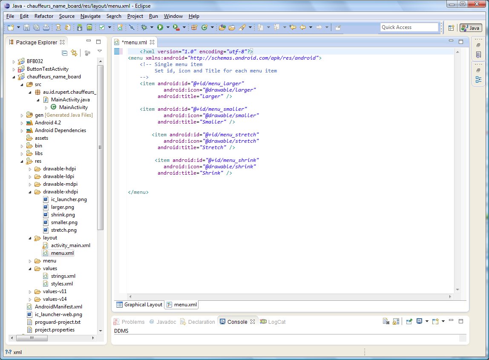Open the Open Console dropdown arrow
Image resolution: width=489 pixels, height=360 pixels.
tap(443, 321)
